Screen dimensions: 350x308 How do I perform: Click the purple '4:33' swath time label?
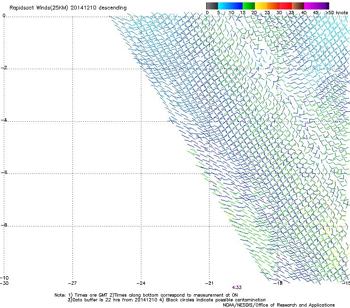236,288
